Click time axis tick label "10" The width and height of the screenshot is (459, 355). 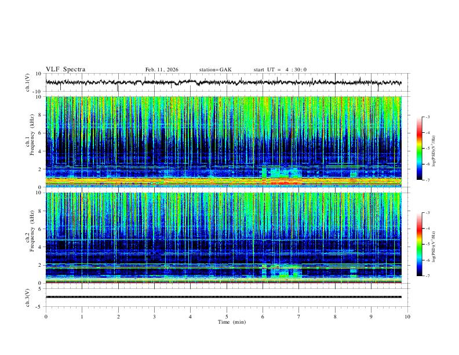pos(407,317)
